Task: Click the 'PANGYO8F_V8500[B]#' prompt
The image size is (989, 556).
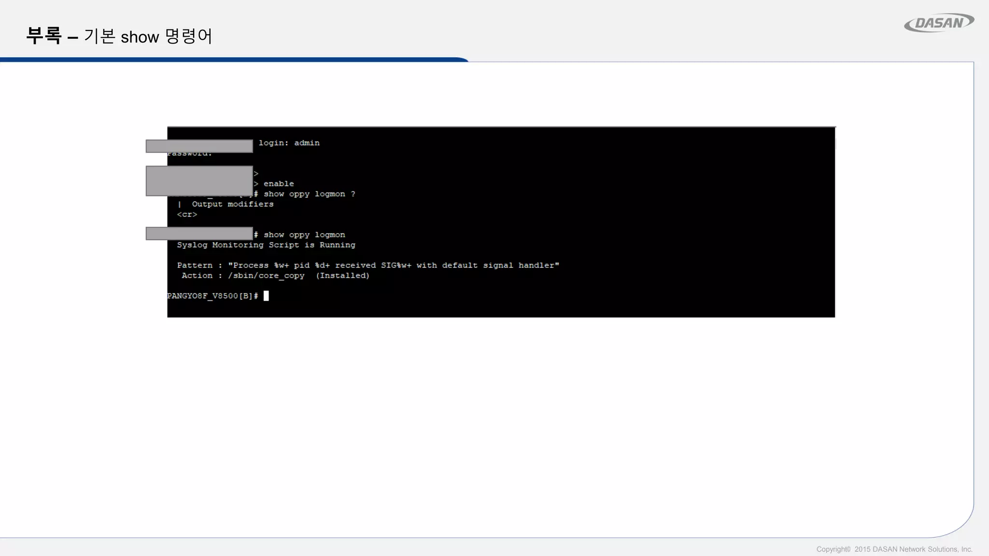Action: (212, 296)
